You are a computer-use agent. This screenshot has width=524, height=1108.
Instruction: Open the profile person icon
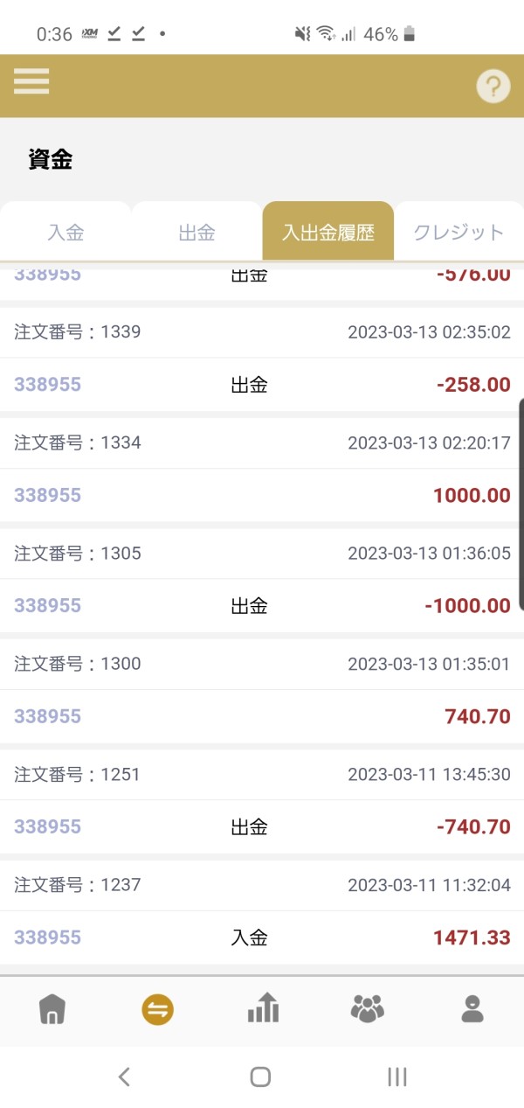[472, 1009]
